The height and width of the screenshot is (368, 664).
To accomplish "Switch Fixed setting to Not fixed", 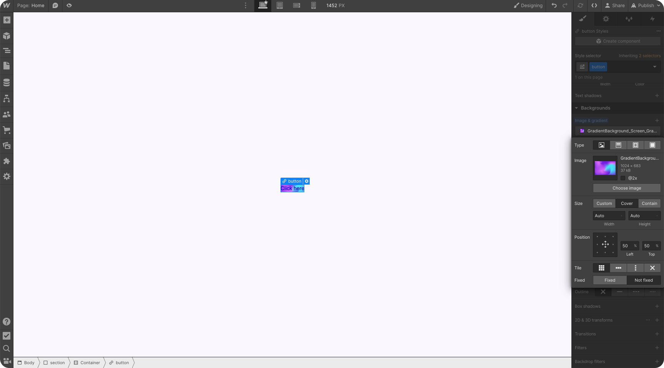I will 644,280.
